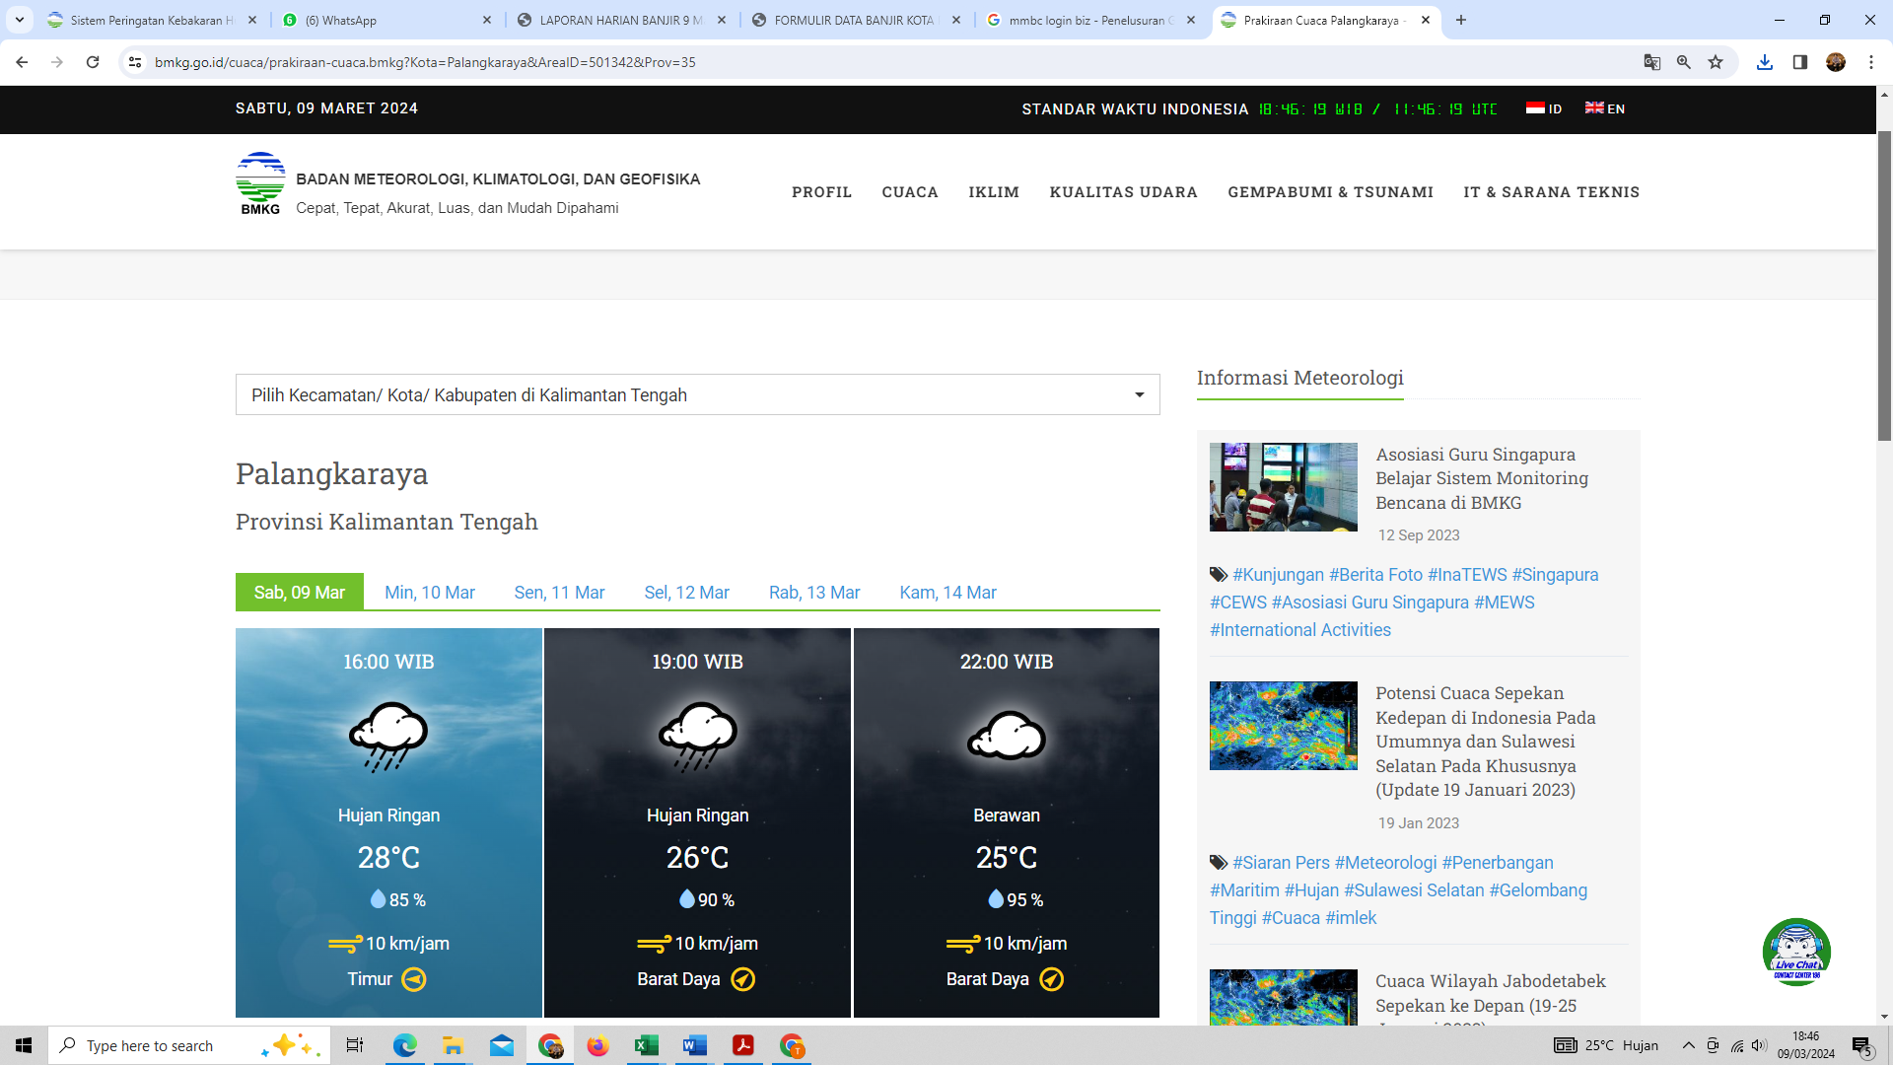Open the CUACA menu

(910, 192)
